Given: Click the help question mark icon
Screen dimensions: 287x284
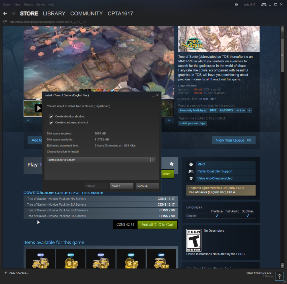Looking at the screenshot, I should point(279,276).
